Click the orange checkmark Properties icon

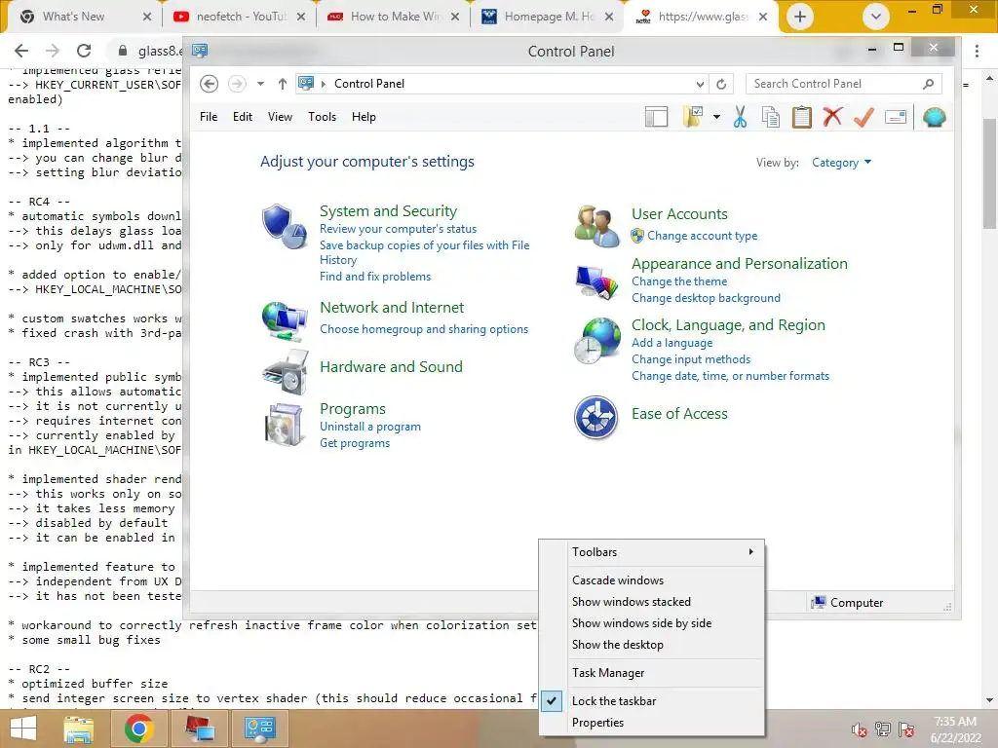864,117
